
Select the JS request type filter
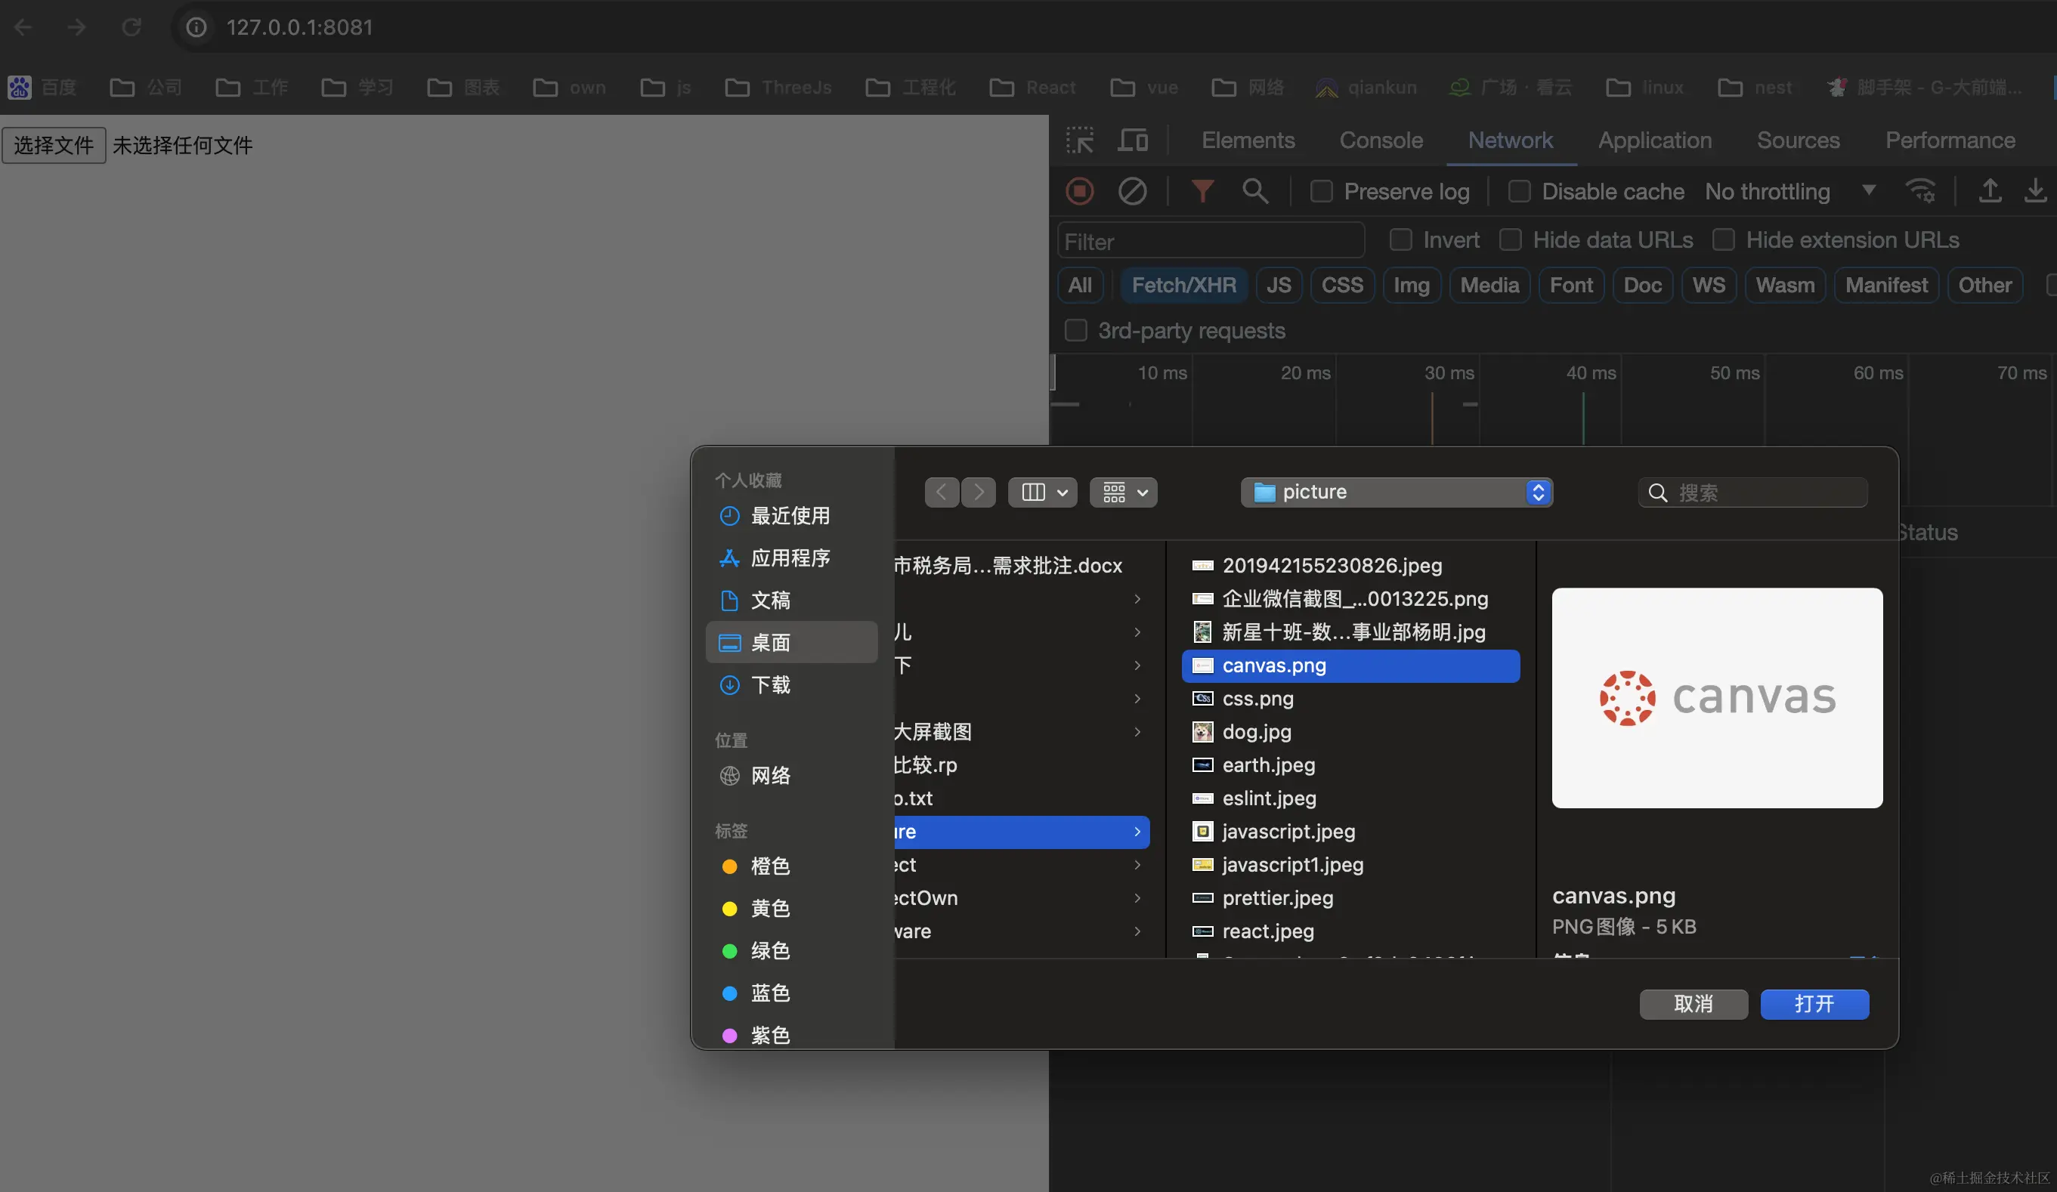point(1279,285)
